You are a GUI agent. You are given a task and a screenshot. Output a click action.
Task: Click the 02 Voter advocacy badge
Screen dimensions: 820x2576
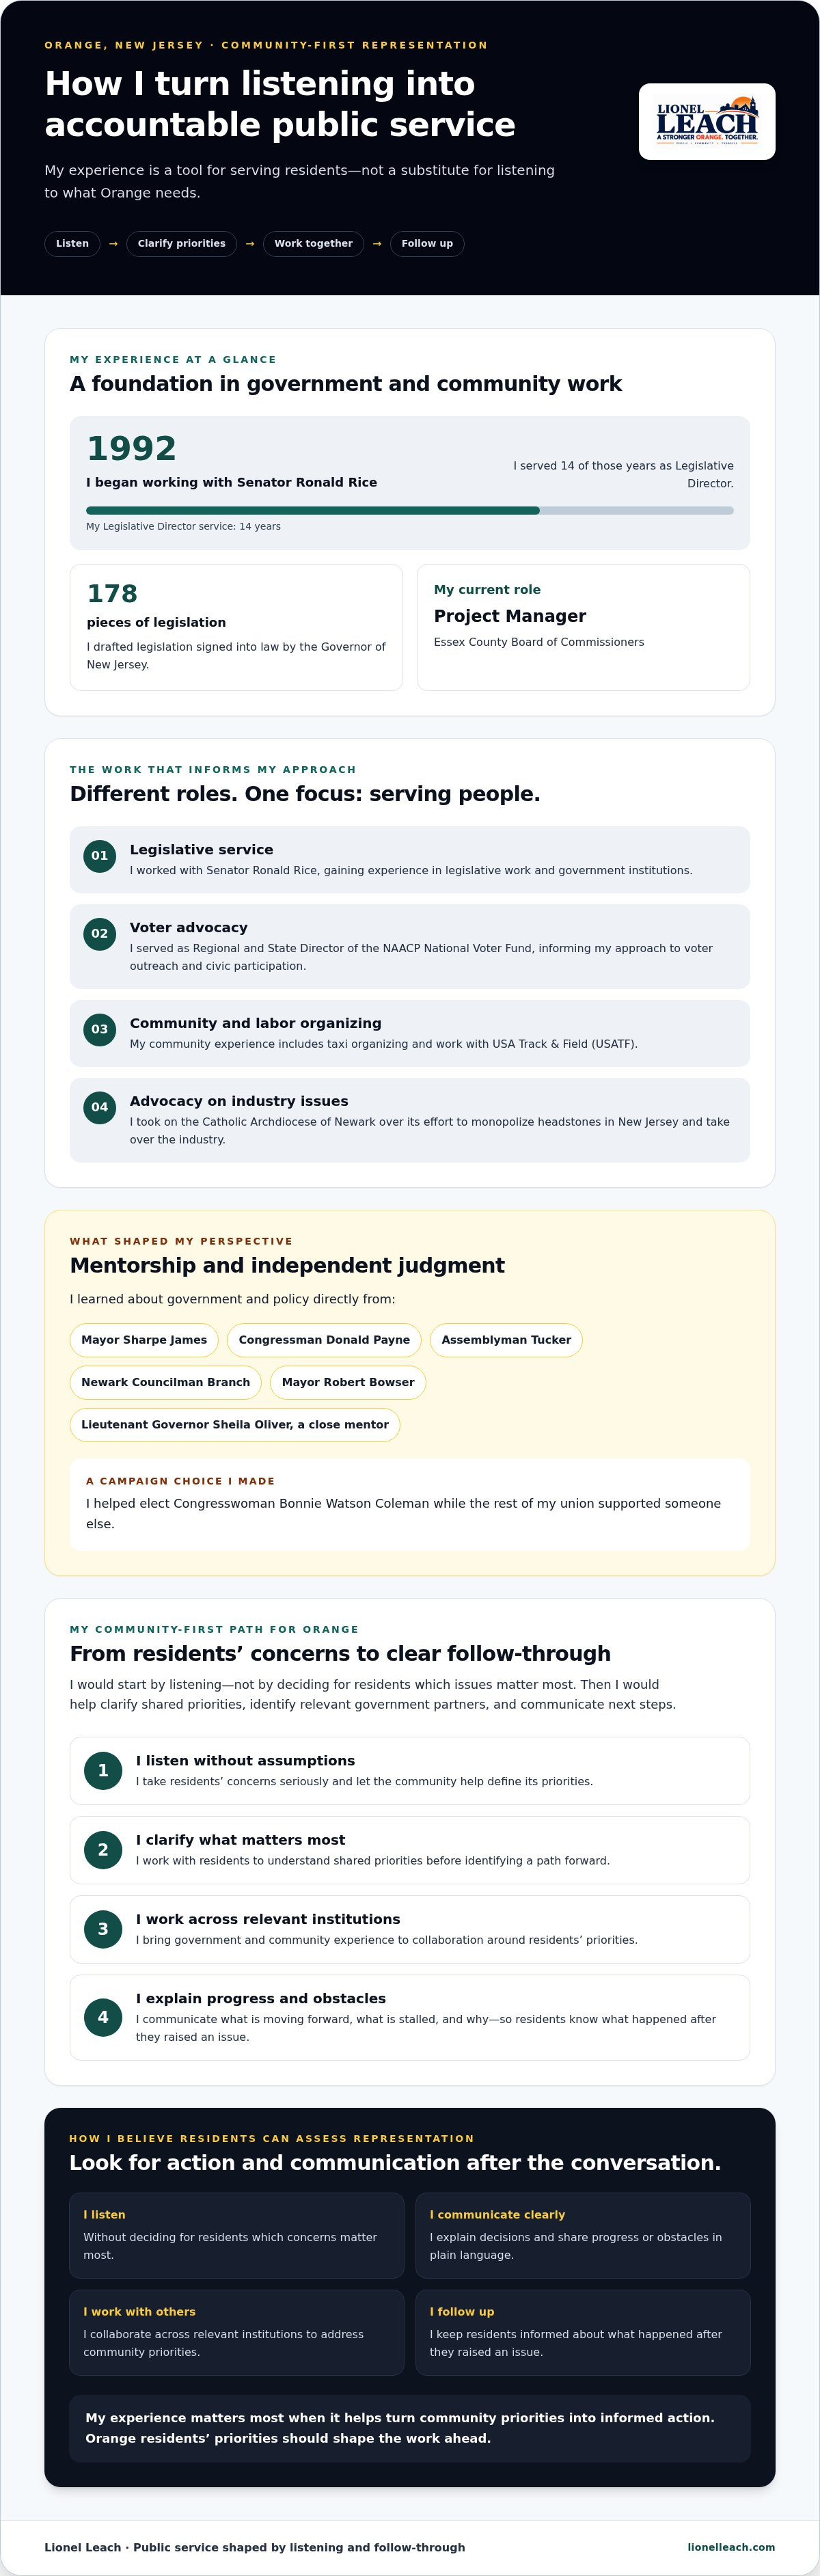click(100, 934)
